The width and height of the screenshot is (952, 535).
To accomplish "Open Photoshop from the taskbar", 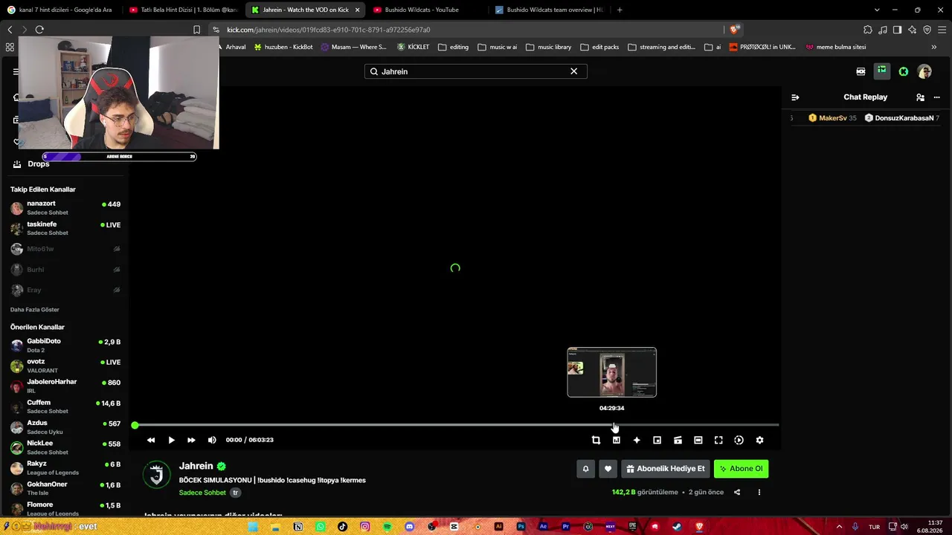I will point(521,527).
